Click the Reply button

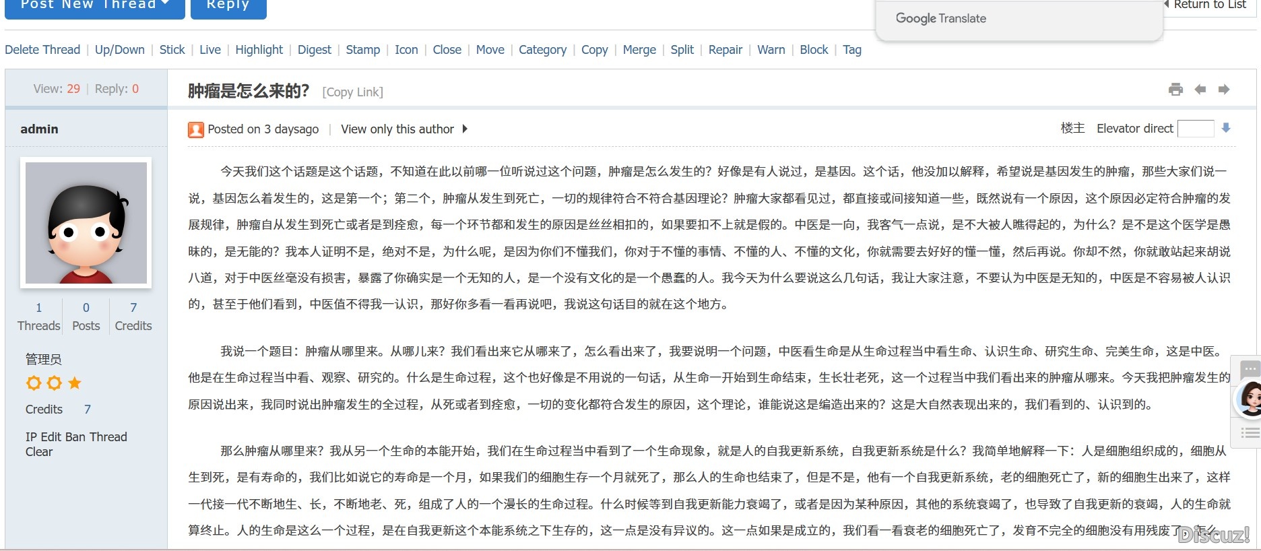pyautogui.click(x=228, y=6)
